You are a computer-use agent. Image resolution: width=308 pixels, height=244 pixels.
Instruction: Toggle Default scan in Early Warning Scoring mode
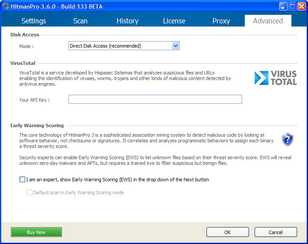click(x=29, y=193)
